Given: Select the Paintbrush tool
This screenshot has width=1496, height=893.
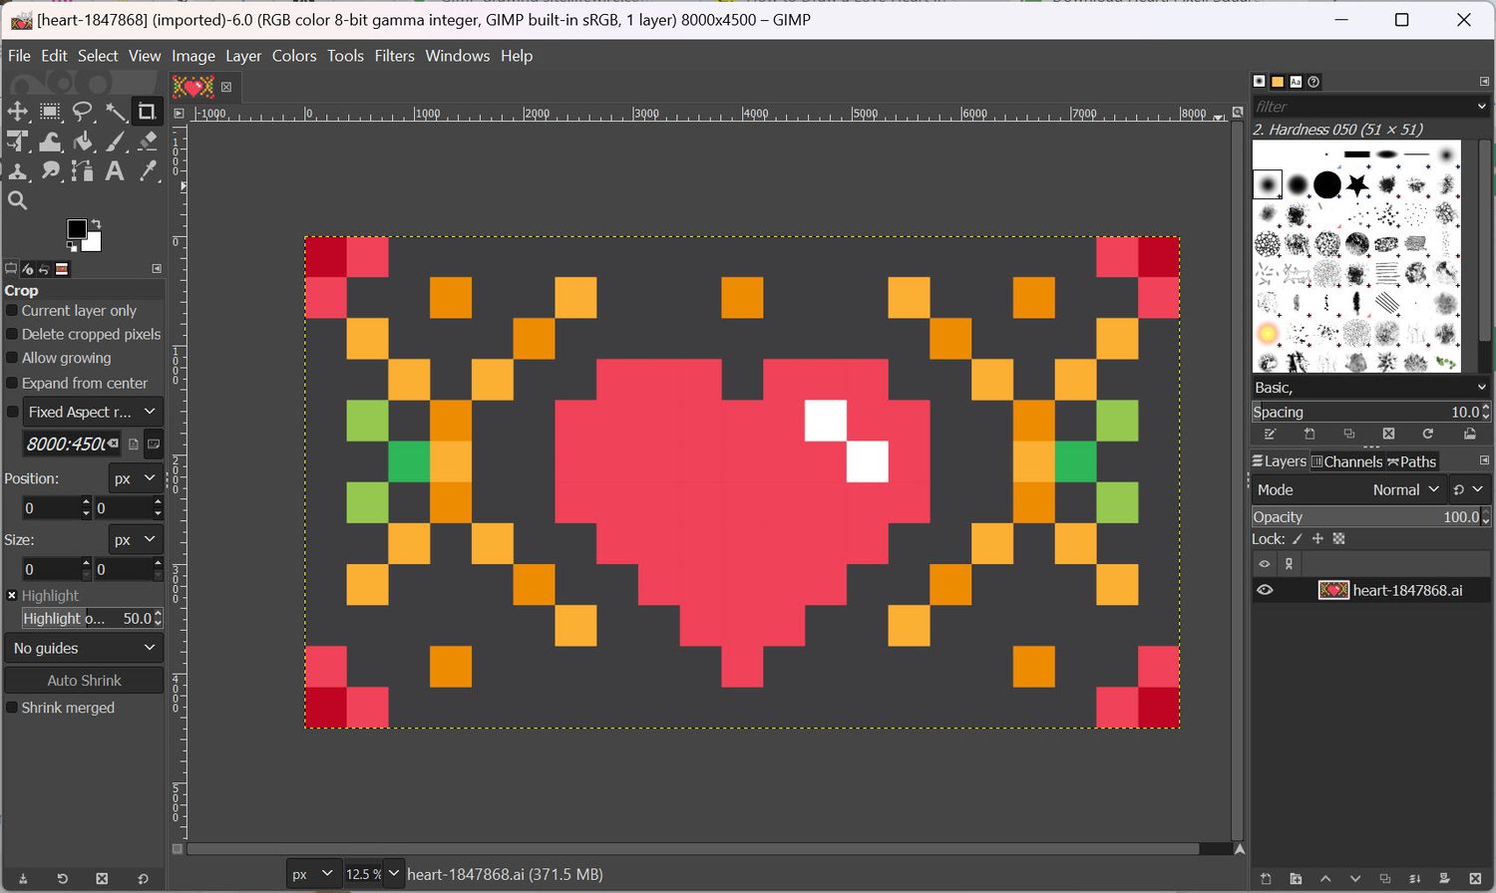Looking at the screenshot, I should (x=116, y=142).
